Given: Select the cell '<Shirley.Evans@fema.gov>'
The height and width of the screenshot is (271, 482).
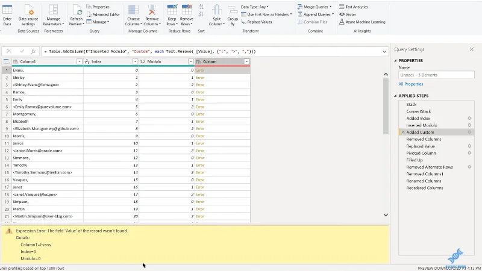Looking at the screenshot, I should (x=48, y=85).
